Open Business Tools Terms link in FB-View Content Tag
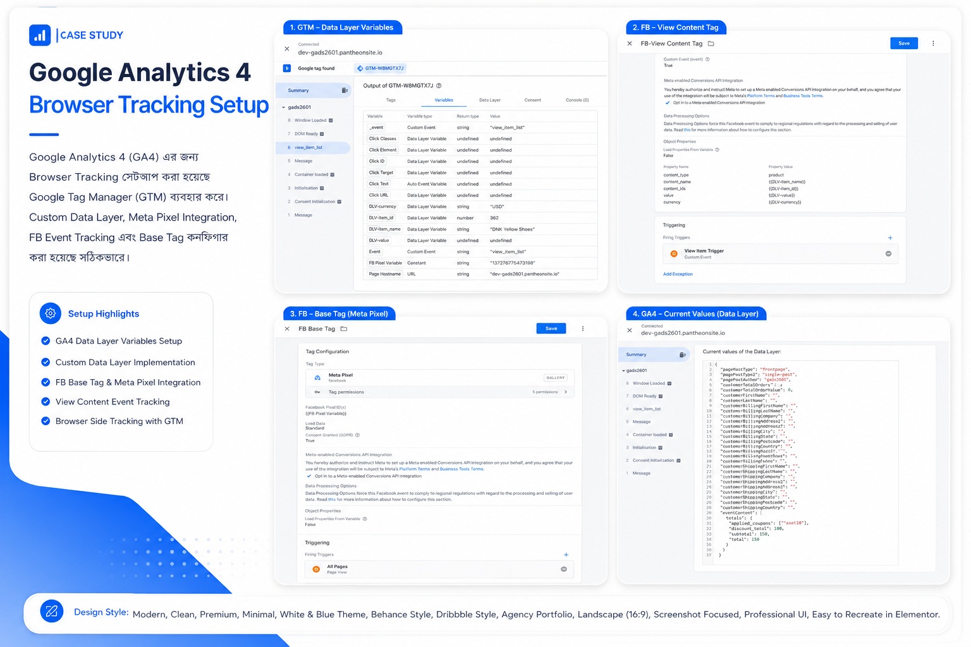 803,96
